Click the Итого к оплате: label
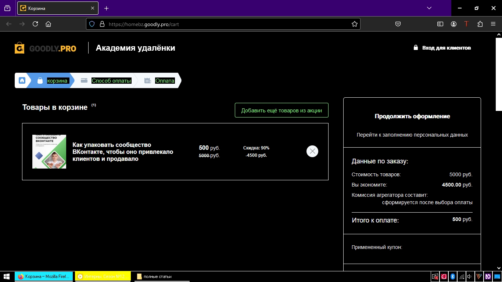The image size is (502, 282). click(x=375, y=220)
